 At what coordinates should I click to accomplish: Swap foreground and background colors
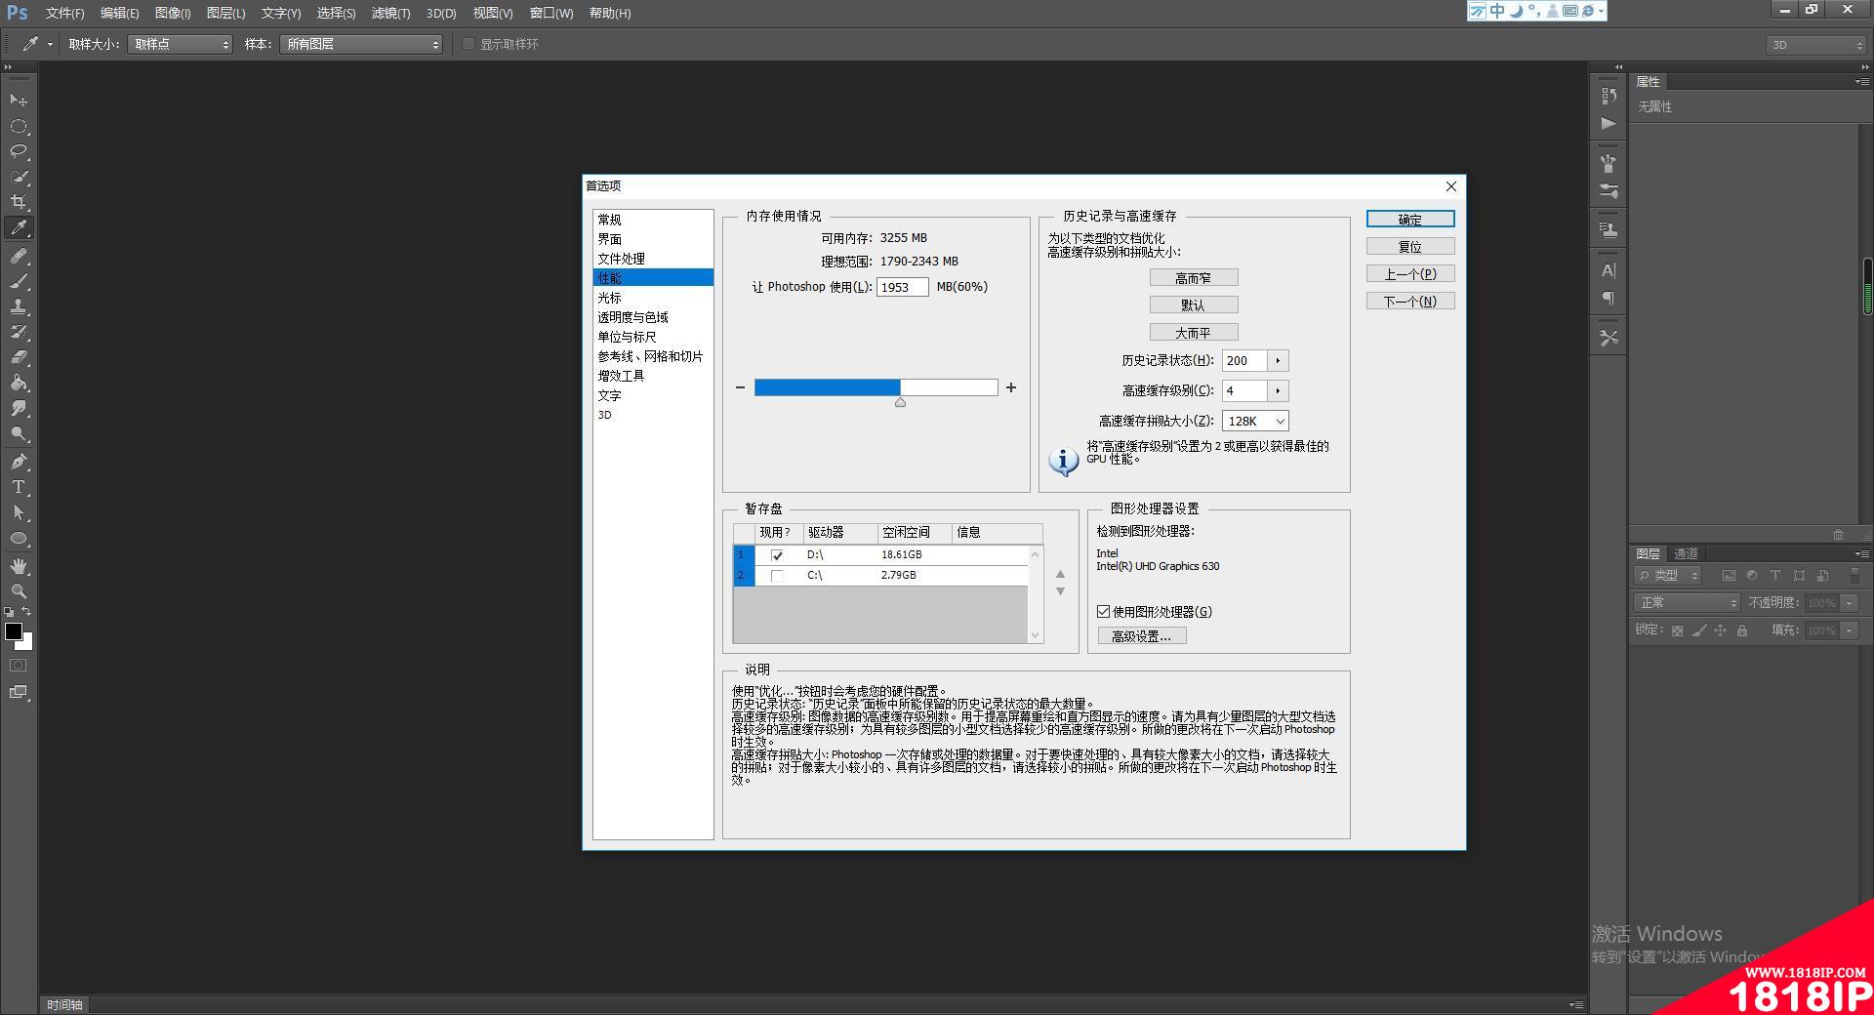click(26, 612)
